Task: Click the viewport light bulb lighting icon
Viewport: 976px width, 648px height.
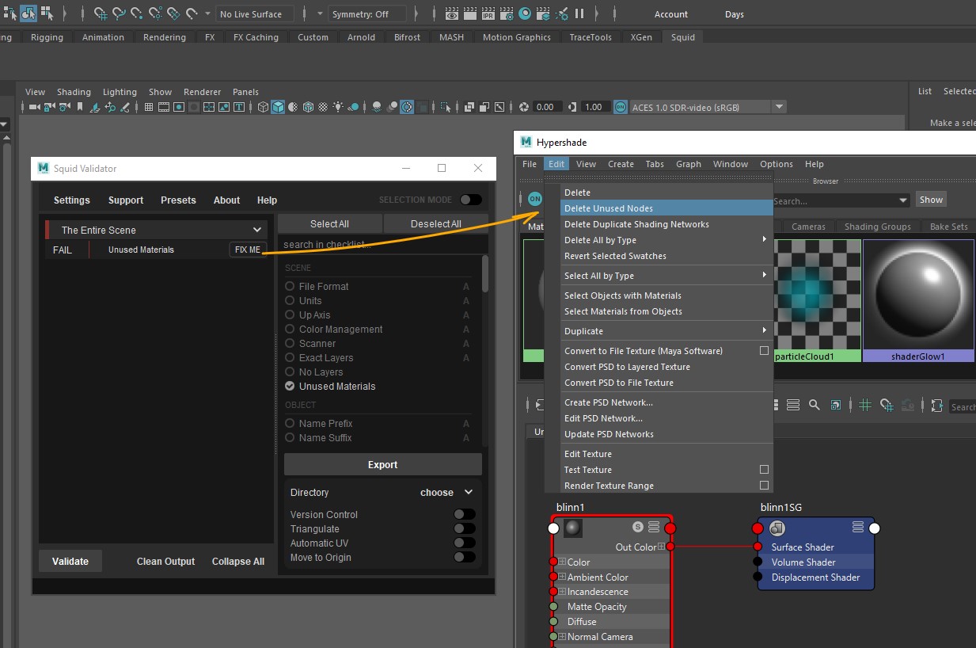Action: (x=338, y=107)
